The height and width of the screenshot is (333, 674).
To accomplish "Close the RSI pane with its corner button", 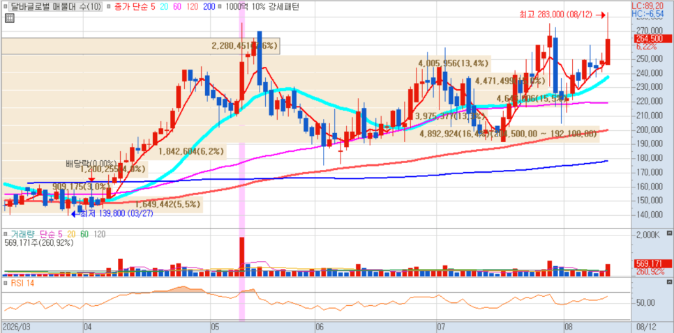I will coord(669,282).
